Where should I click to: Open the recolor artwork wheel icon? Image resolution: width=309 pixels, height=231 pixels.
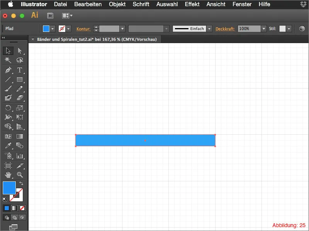(302, 28)
